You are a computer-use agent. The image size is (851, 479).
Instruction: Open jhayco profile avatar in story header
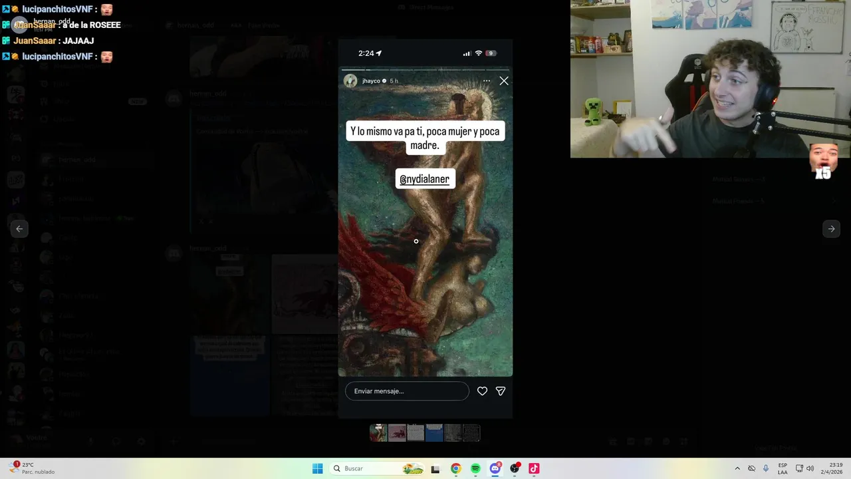(350, 81)
